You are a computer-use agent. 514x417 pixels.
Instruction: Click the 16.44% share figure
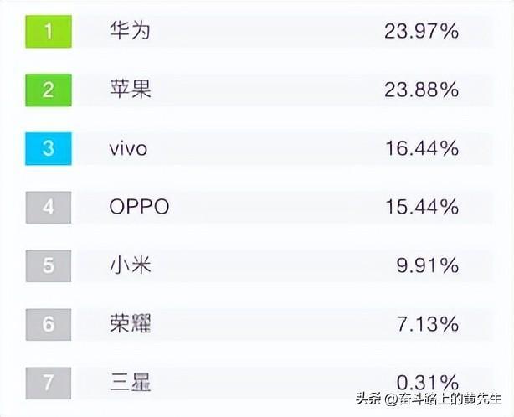421,149
